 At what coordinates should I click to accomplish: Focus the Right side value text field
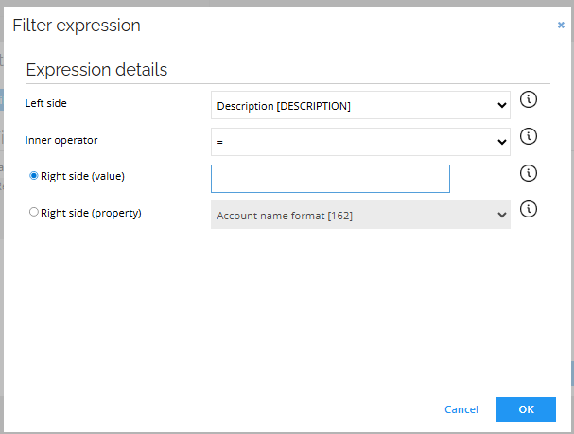[330, 179]
